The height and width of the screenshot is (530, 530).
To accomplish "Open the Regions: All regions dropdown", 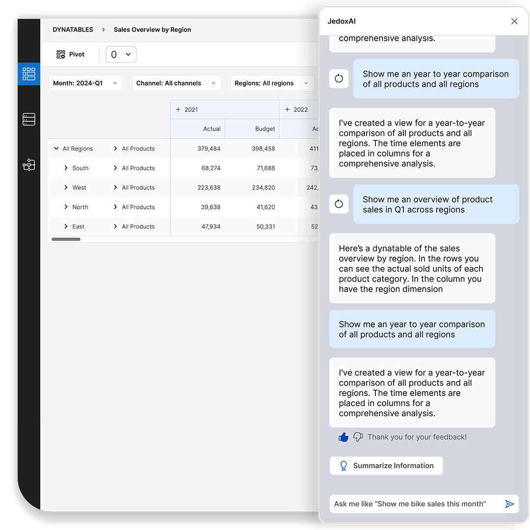I will (x=272, y=83).
